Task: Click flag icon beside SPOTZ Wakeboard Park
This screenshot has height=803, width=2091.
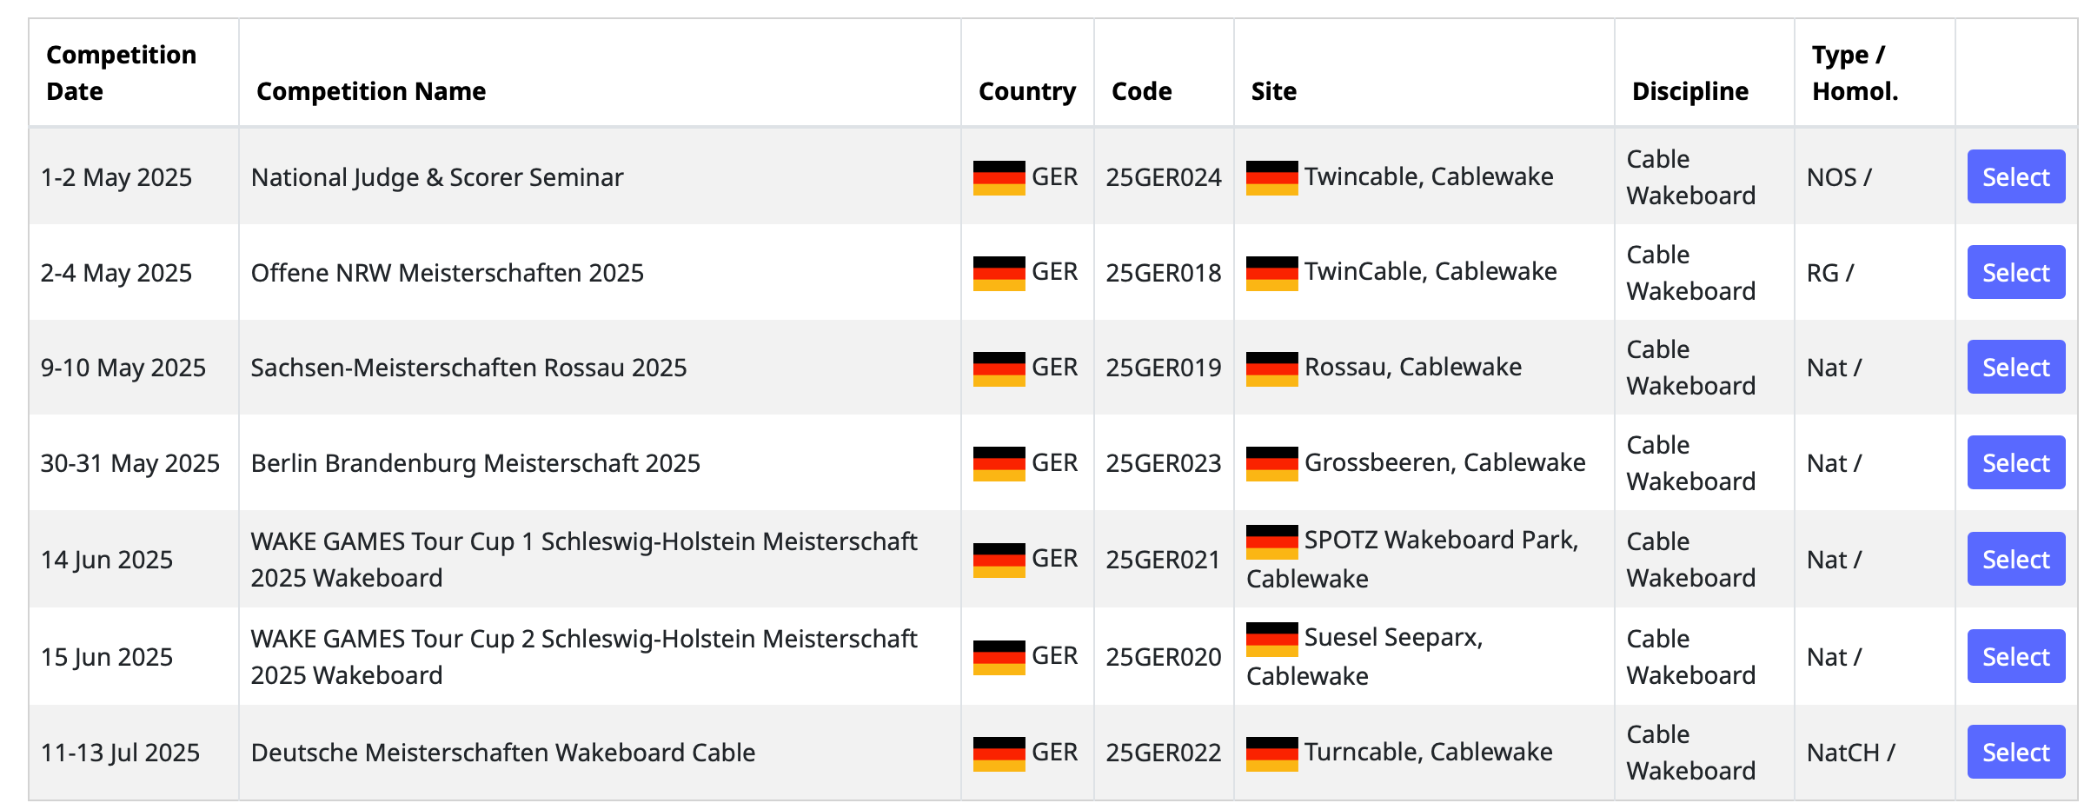Action: click(x=1271, y=541)
